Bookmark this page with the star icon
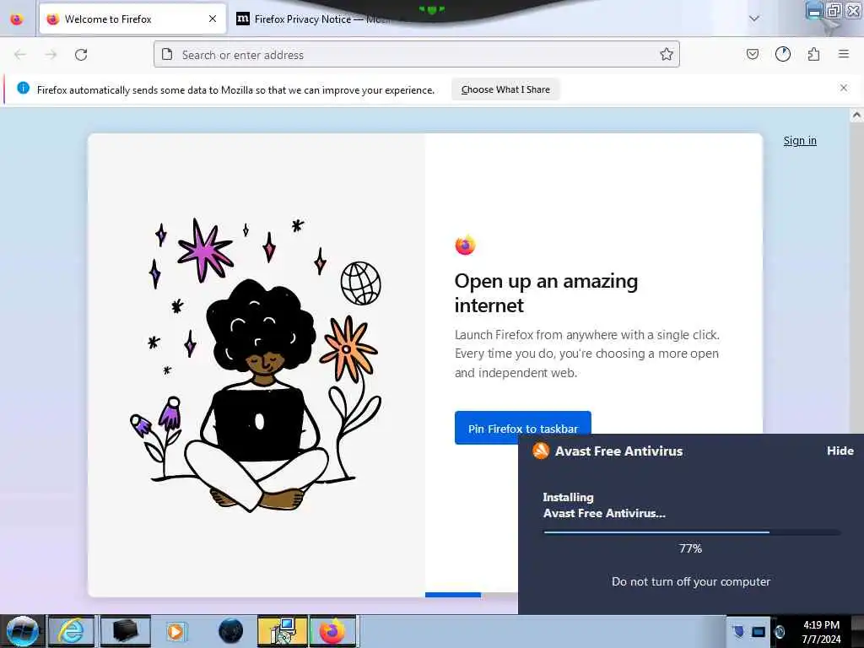The width and height of the screenshot is (864, 648). pyautogui.click(x=667, y=54)
